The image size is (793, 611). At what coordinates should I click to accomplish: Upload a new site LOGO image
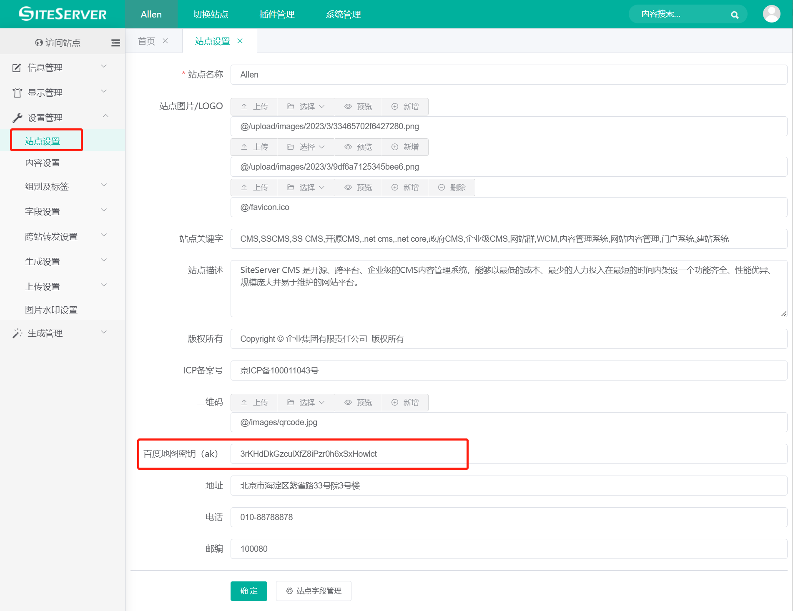coord(254,106)
